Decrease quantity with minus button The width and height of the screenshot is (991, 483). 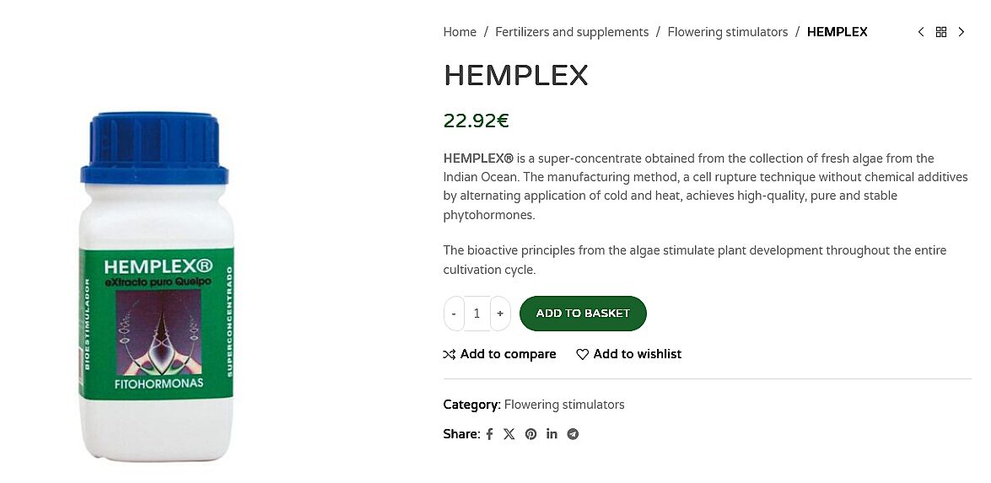click(454, 314)
